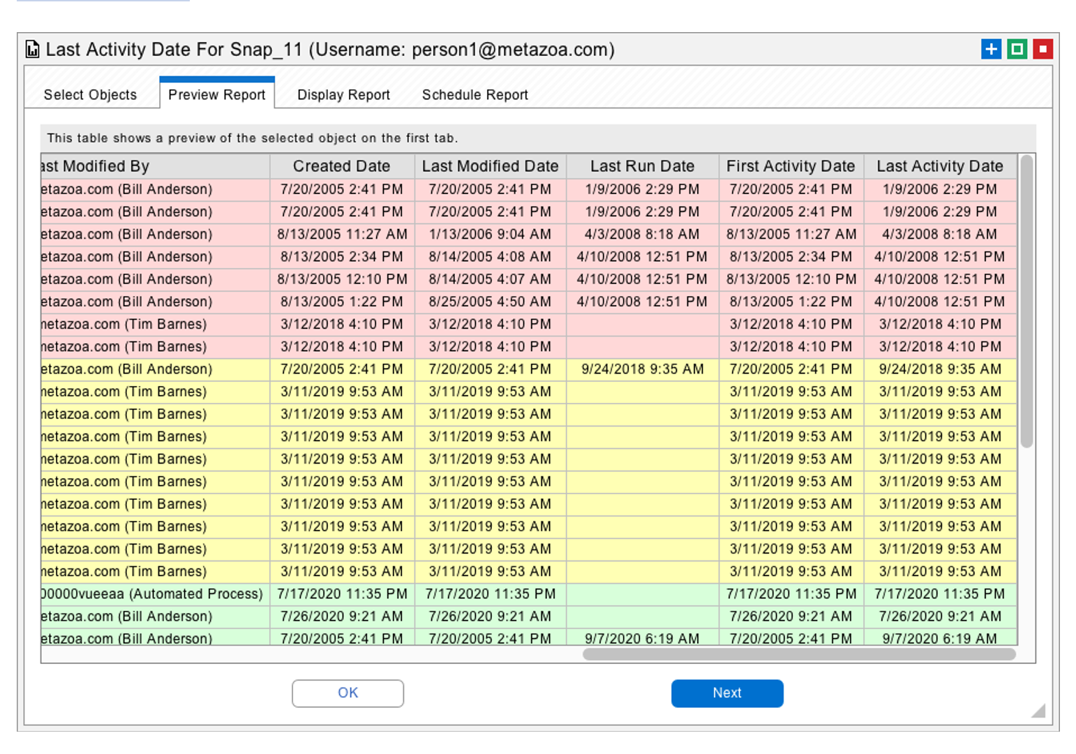
Task: Click the red square icon top right
Action: pyautogui.click(x=1041, y=49)
